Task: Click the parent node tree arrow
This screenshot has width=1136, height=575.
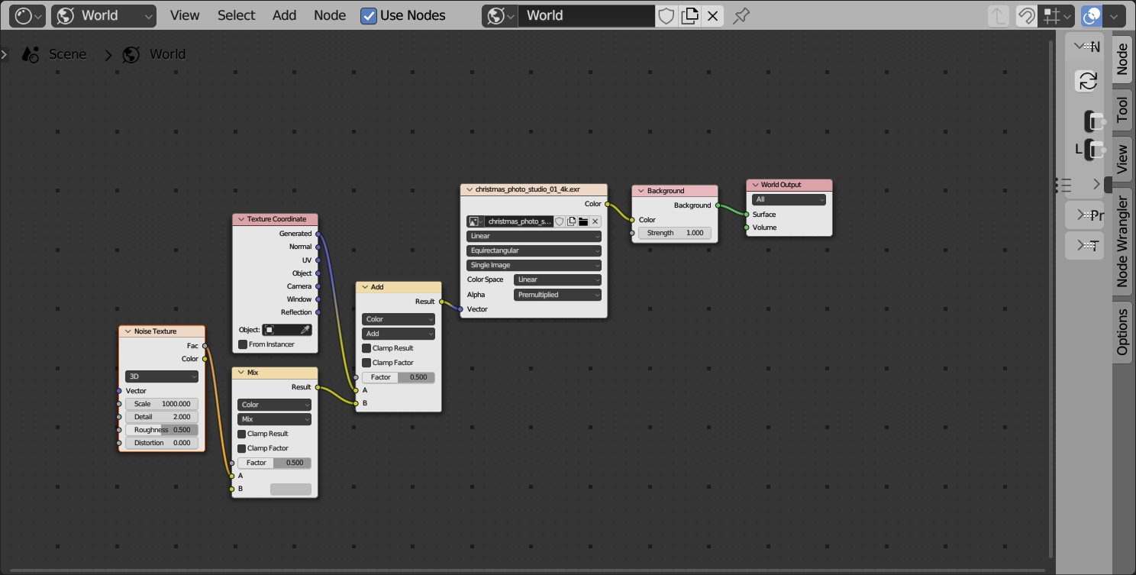Action: coord(998,15)
